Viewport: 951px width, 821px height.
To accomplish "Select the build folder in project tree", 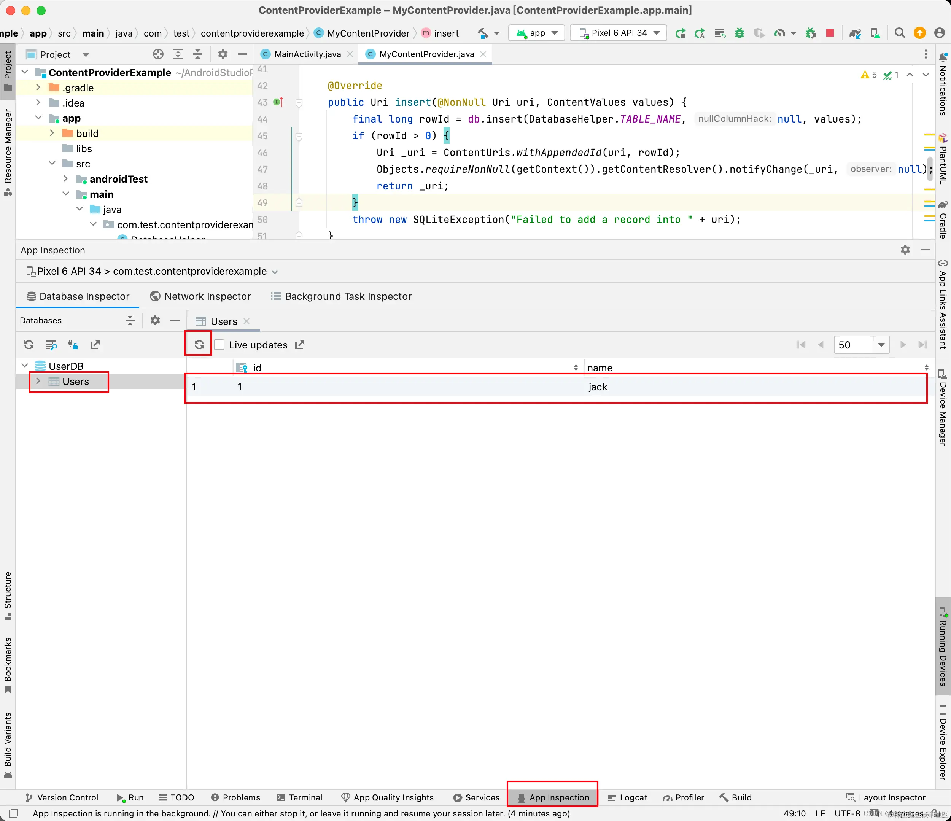I will 87,134.
